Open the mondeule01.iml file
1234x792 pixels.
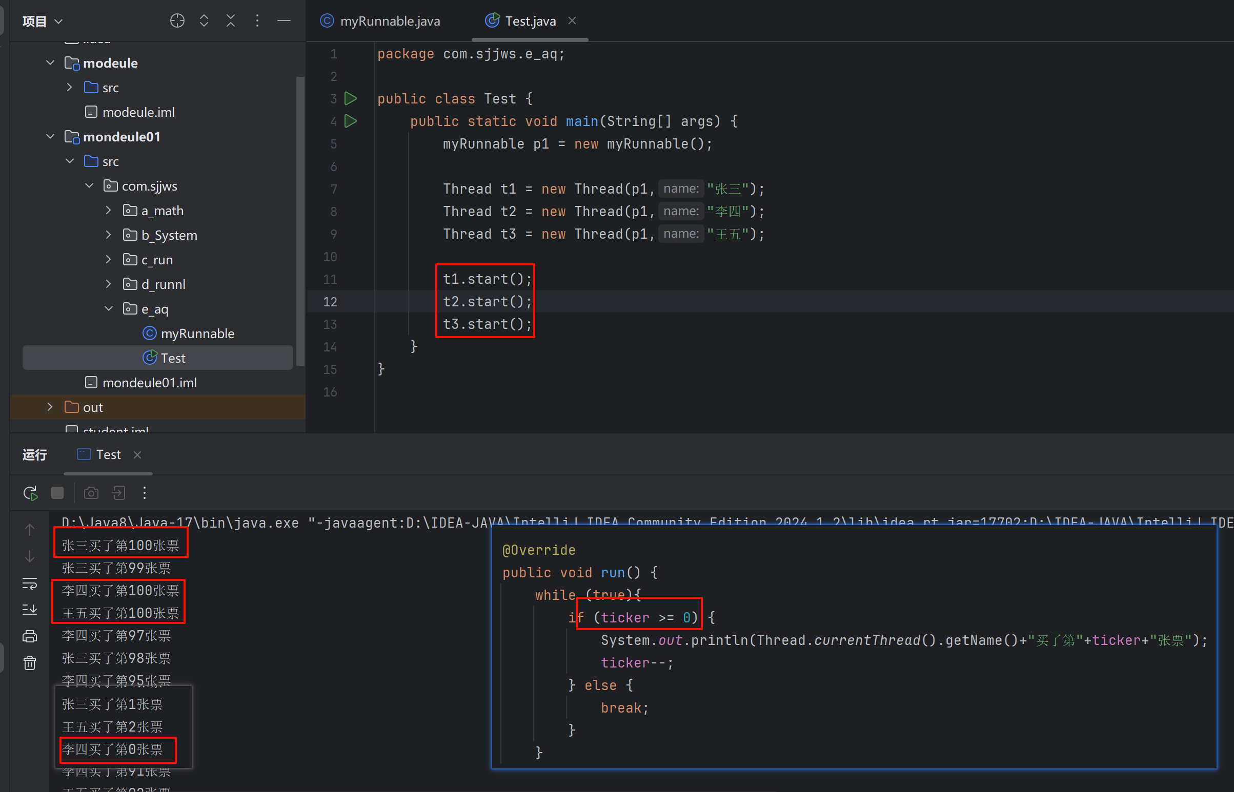pyautogui.click(x=149, y=383)
